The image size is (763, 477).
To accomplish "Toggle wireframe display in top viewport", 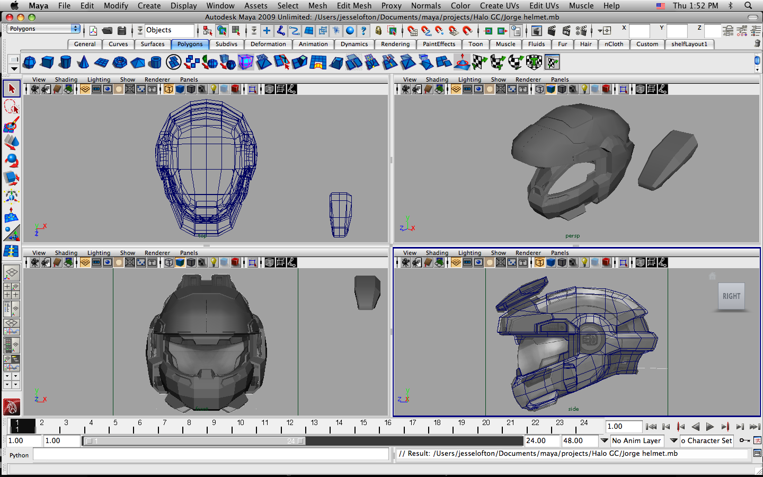I will pos(168,89).
